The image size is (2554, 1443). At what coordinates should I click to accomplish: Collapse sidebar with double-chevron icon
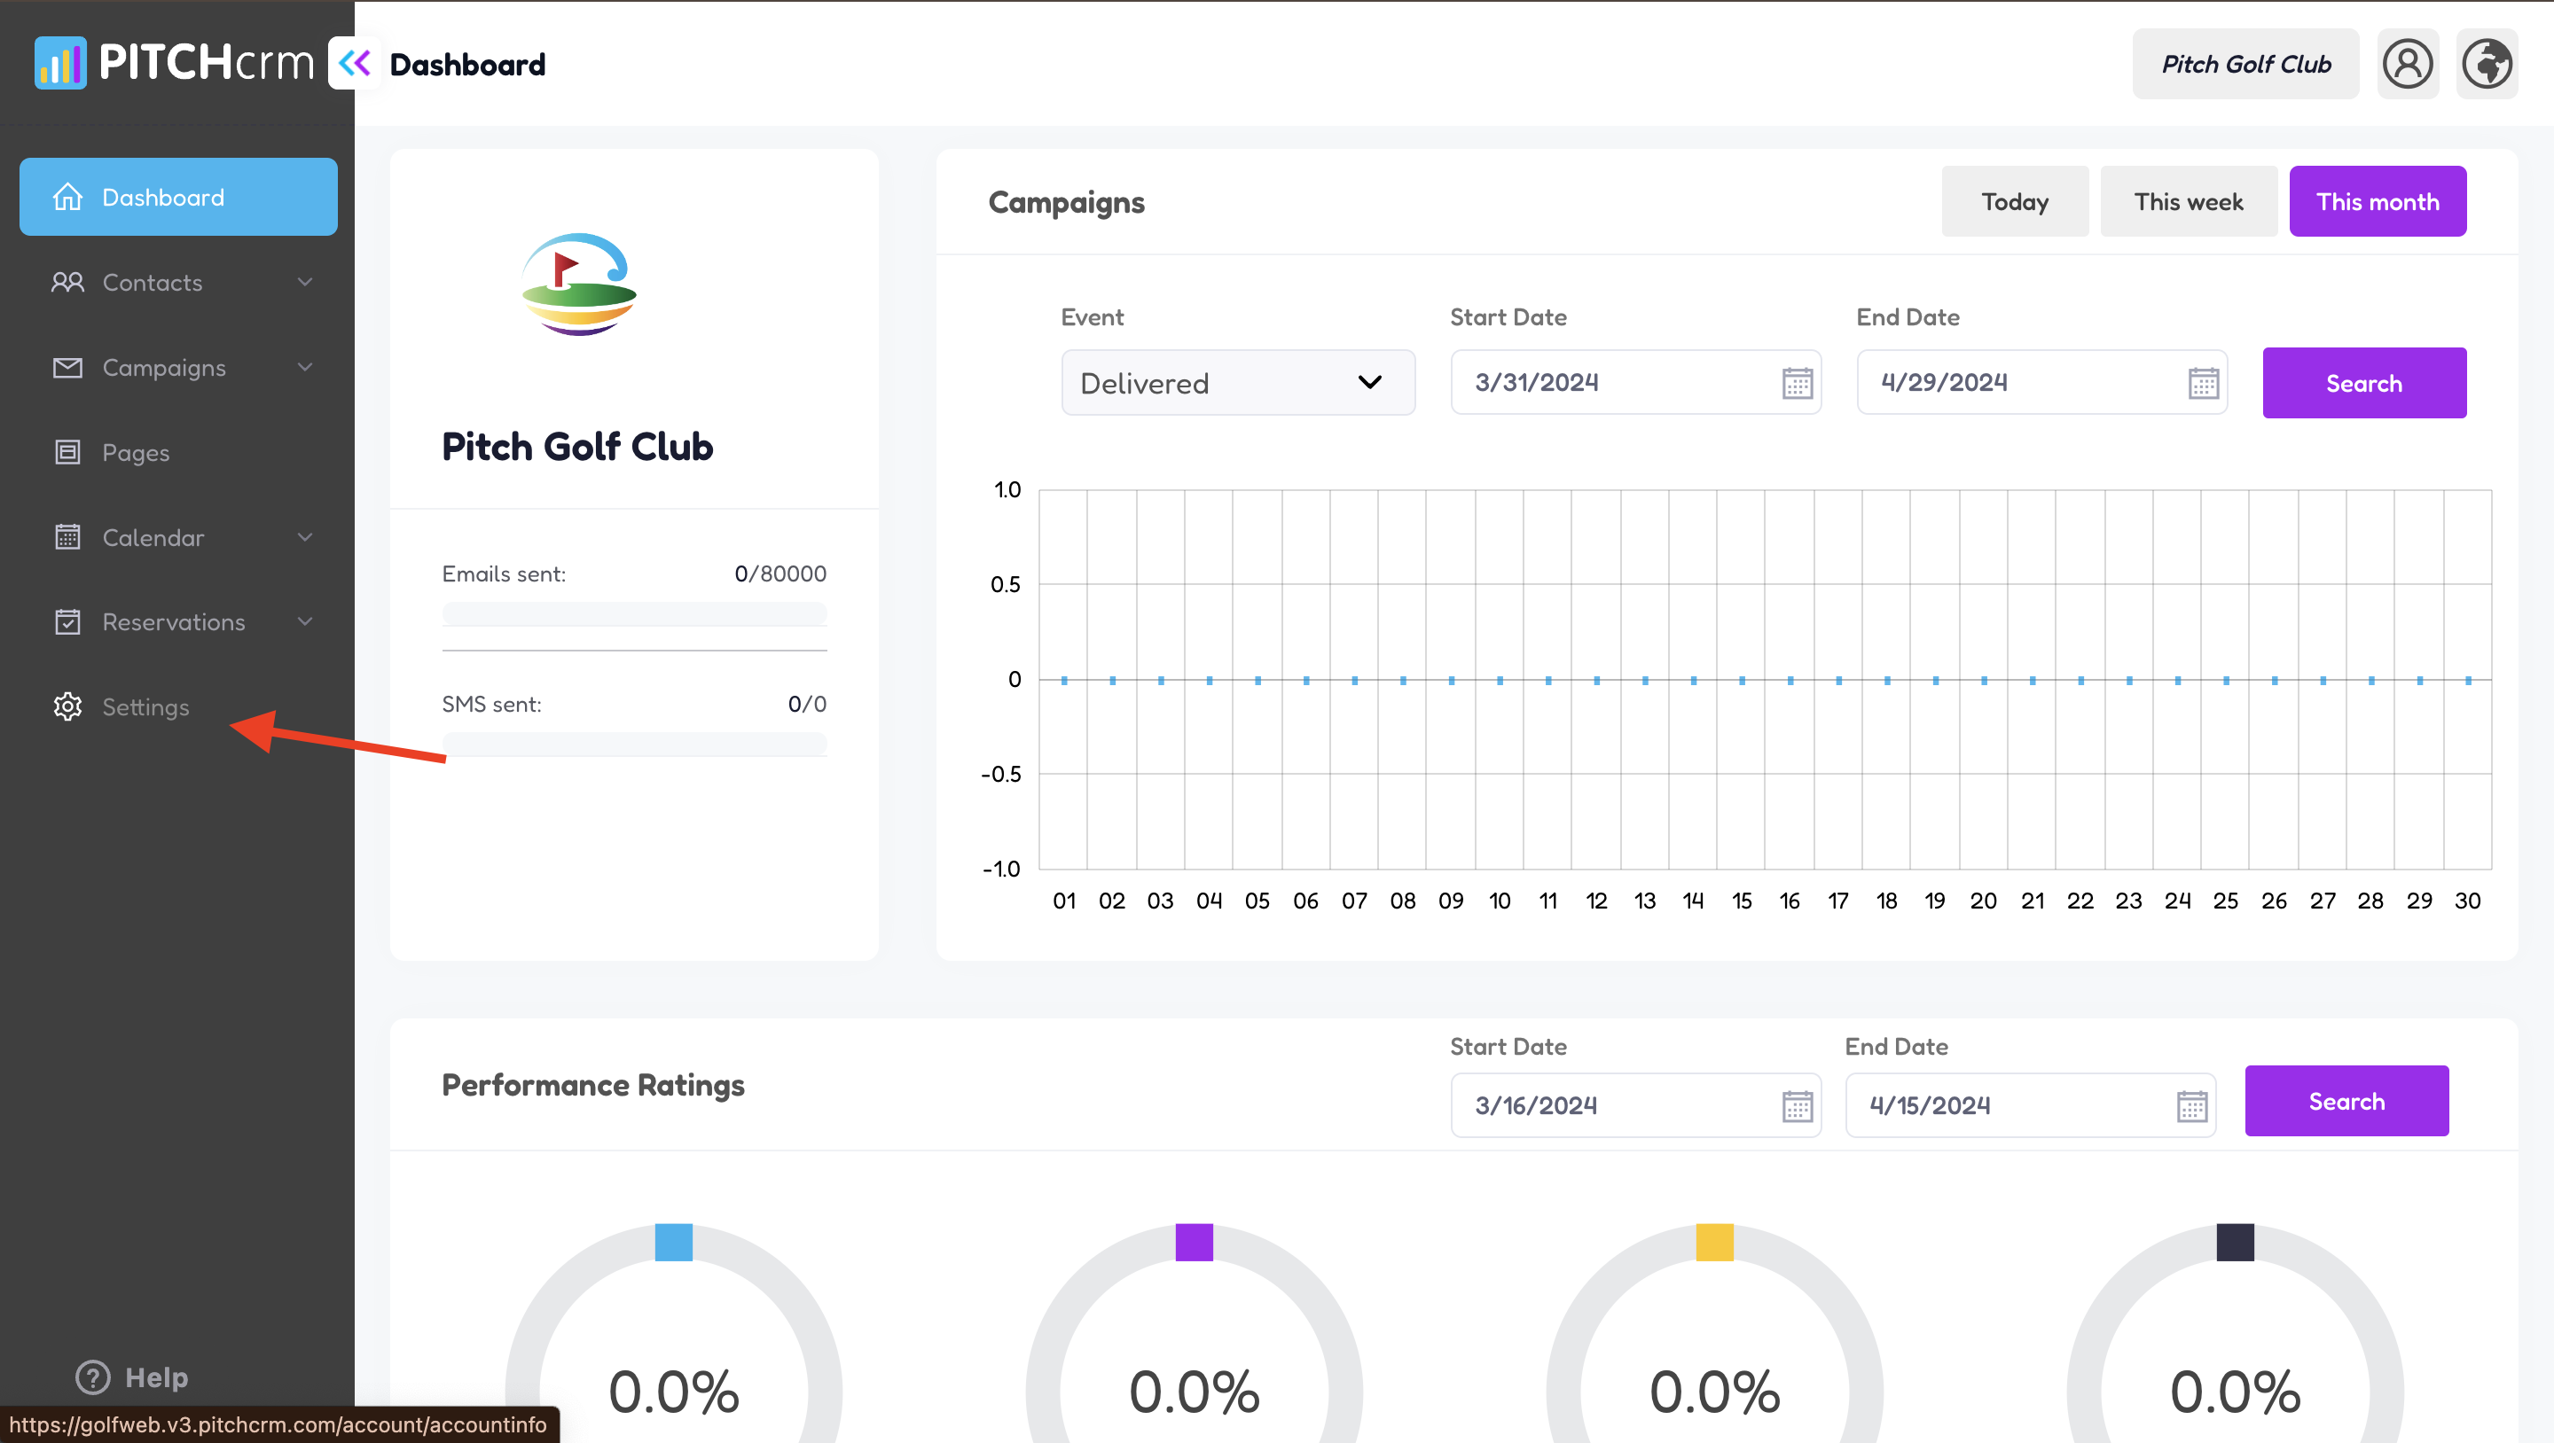pyautogui.click(x=354, y=64)
